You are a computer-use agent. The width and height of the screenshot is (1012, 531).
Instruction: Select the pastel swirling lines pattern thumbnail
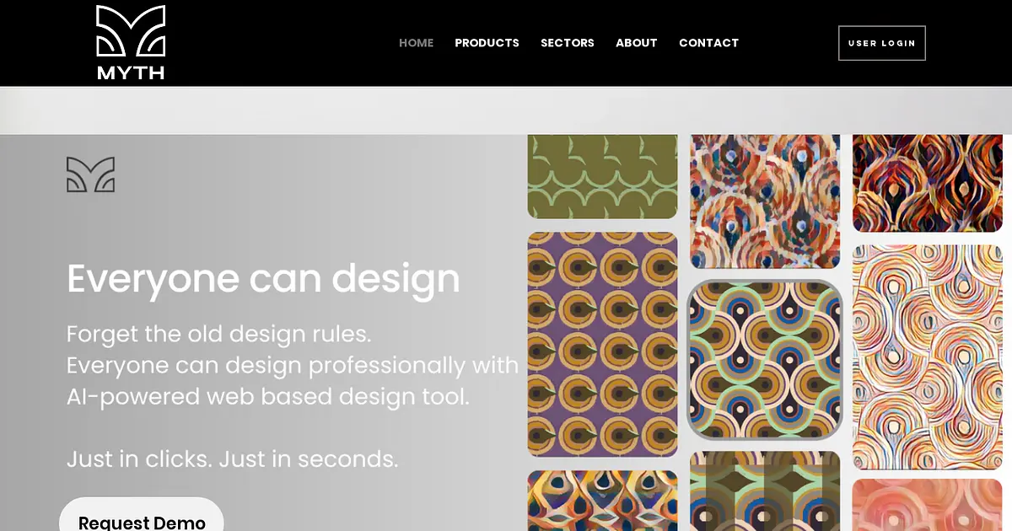[928, 357]
